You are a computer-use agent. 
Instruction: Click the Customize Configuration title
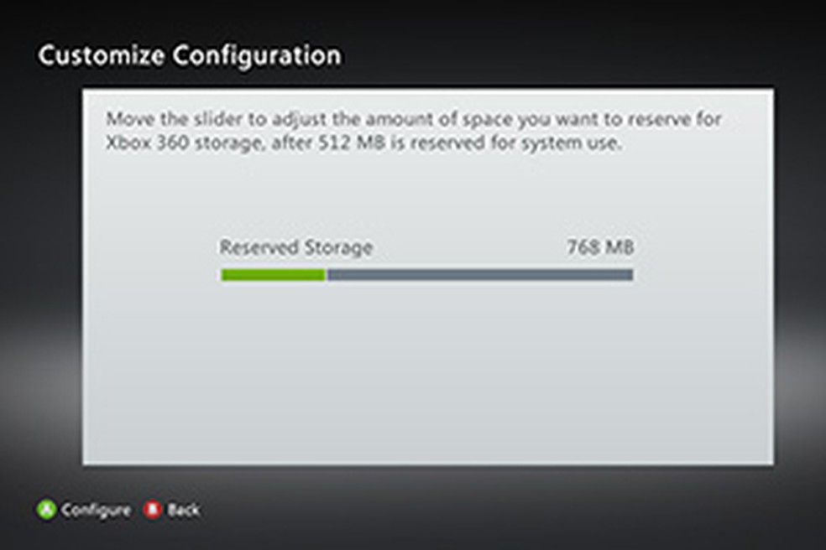click(x=190, y=55)
